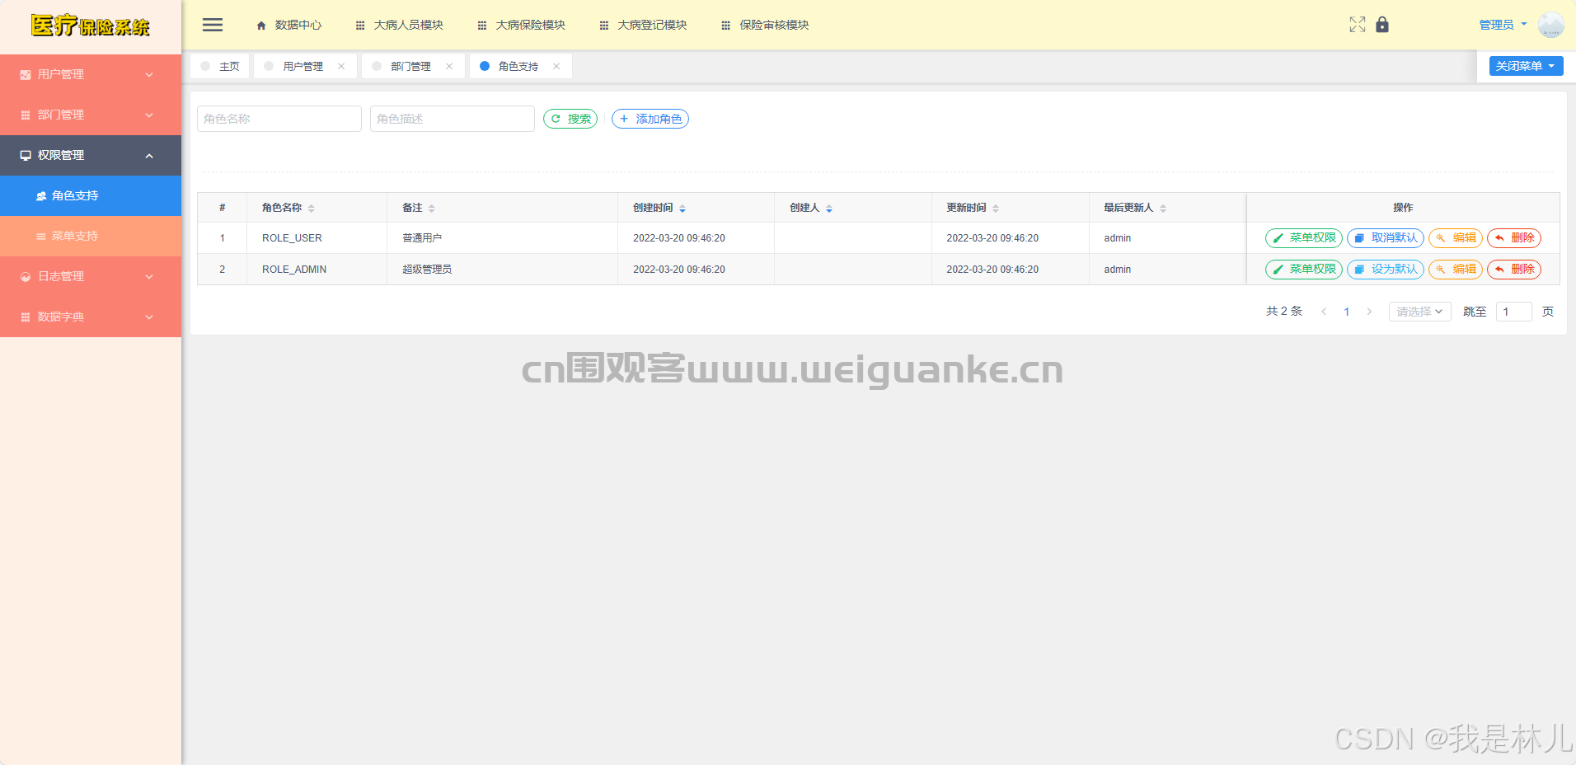Open 保险审核模块 in top navigation
The width and height of the screenshot is (1576, 765).
click(x=766, y=25)
